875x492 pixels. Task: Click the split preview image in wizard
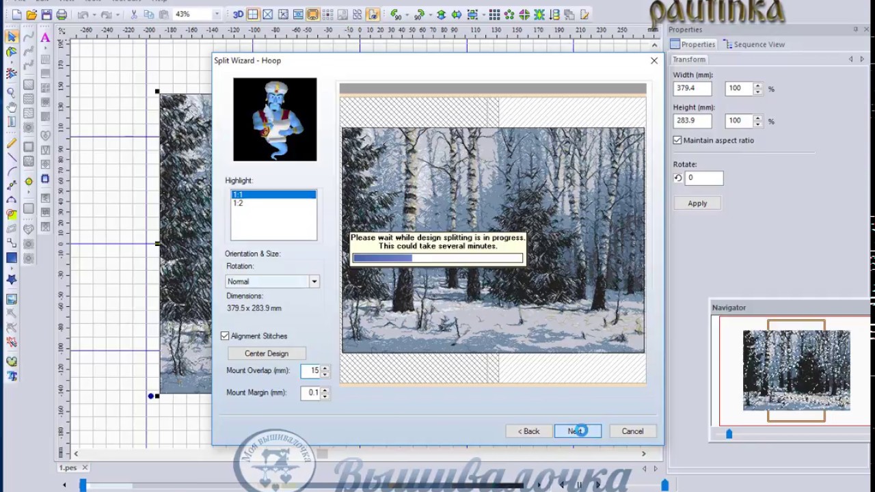493,241
